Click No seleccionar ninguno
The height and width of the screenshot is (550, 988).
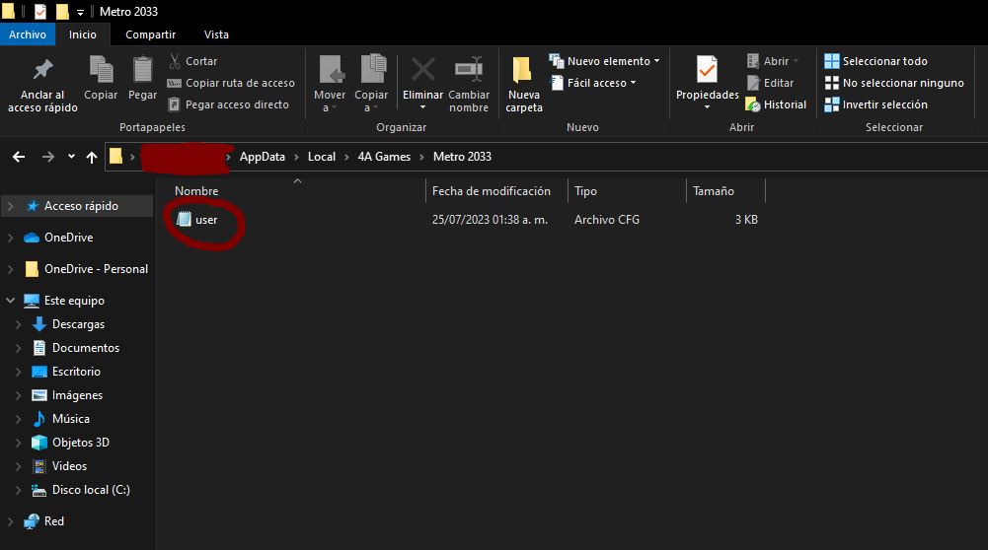[894, 83]
